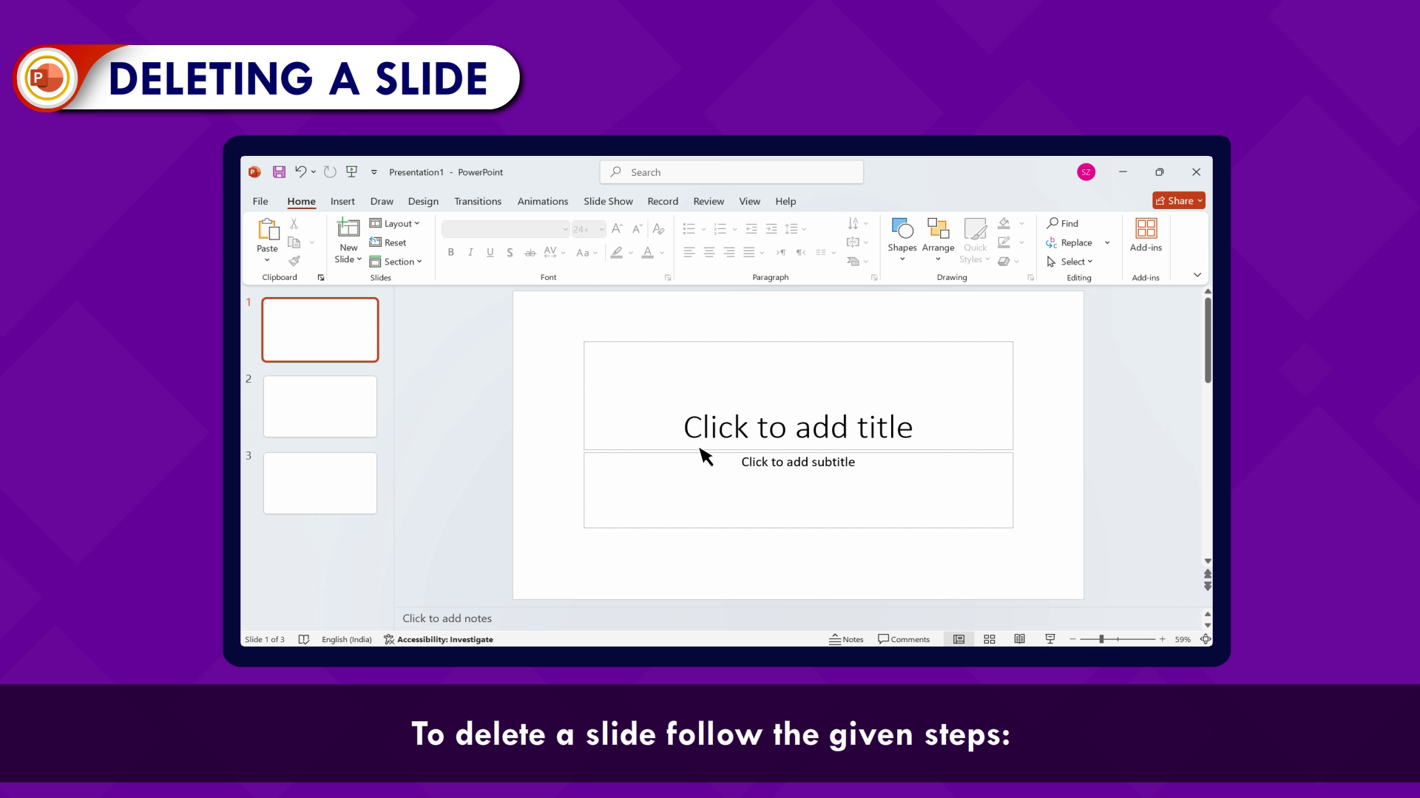Select slide 2 thumbnail

[x=320, y=406]
